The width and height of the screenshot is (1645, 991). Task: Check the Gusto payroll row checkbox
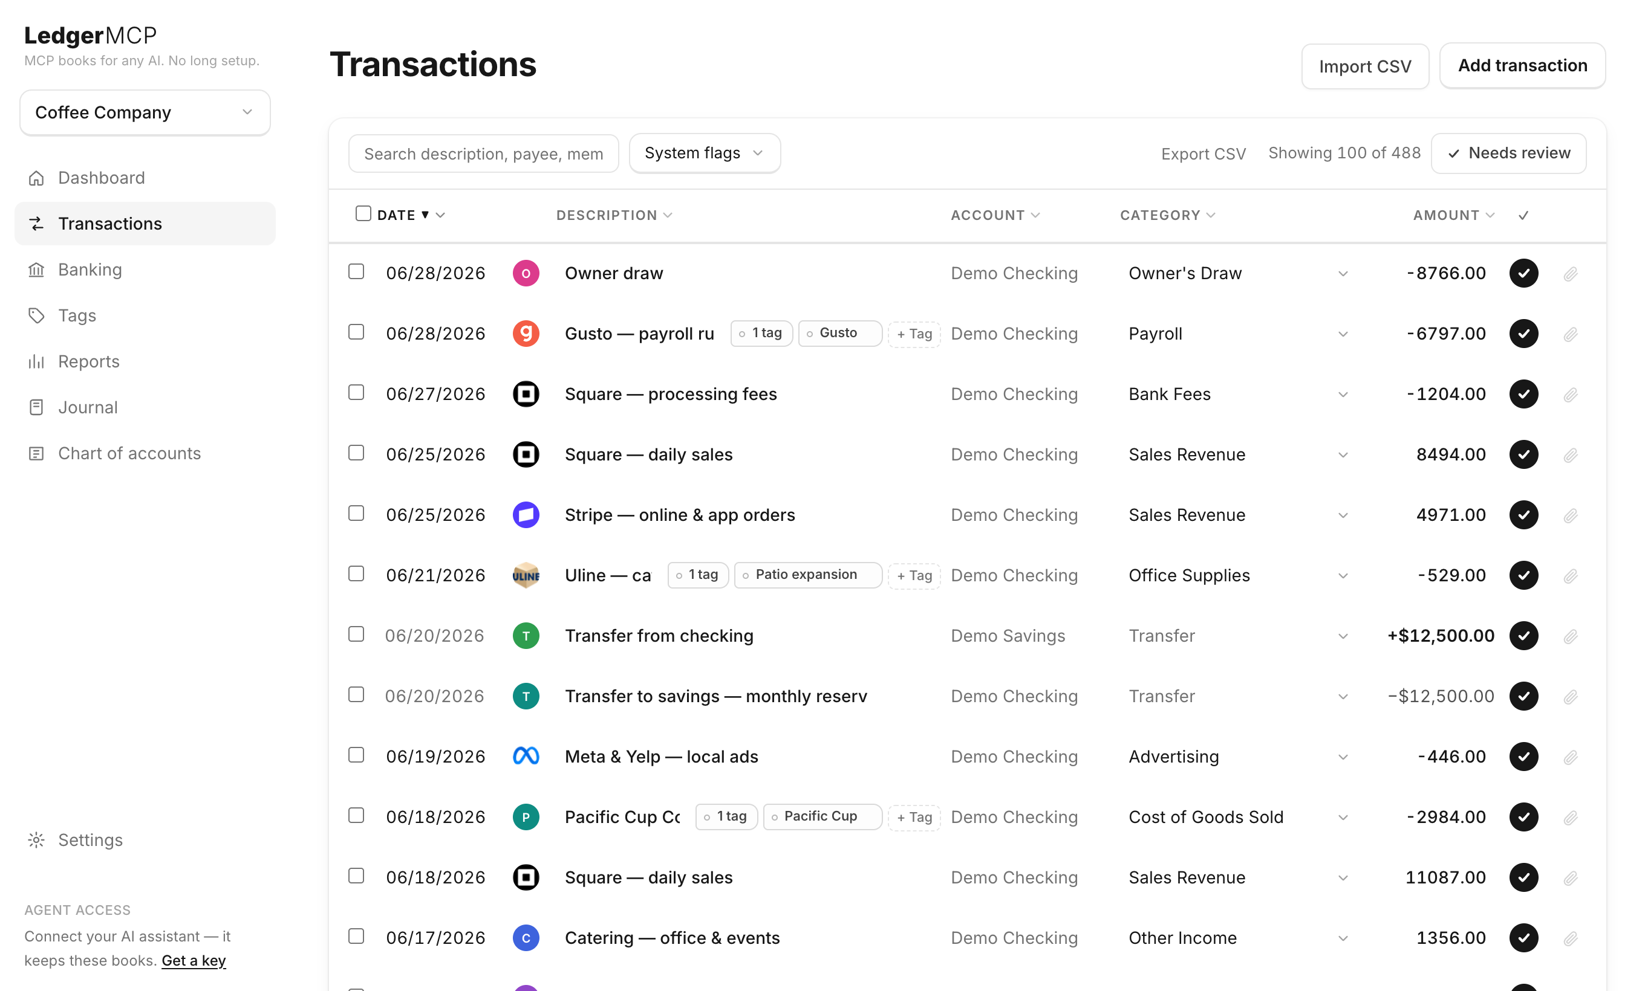point(356,332)
